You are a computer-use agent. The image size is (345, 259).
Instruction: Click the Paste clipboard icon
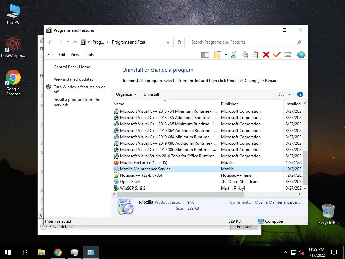(255, 55)
